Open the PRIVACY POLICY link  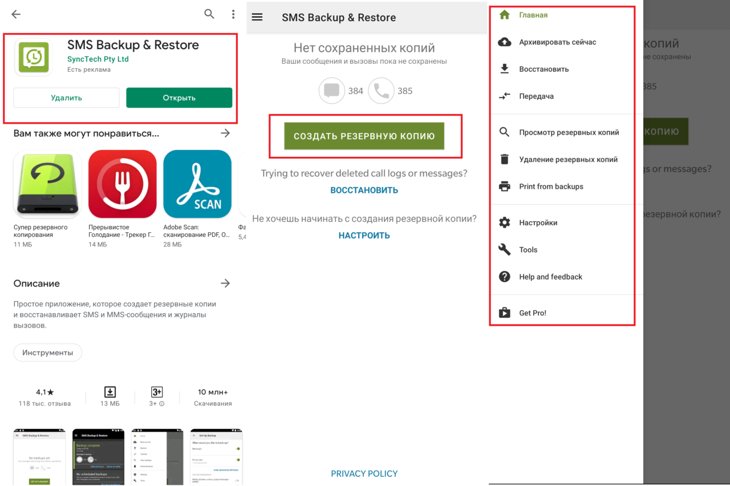(x=364, y=473)
